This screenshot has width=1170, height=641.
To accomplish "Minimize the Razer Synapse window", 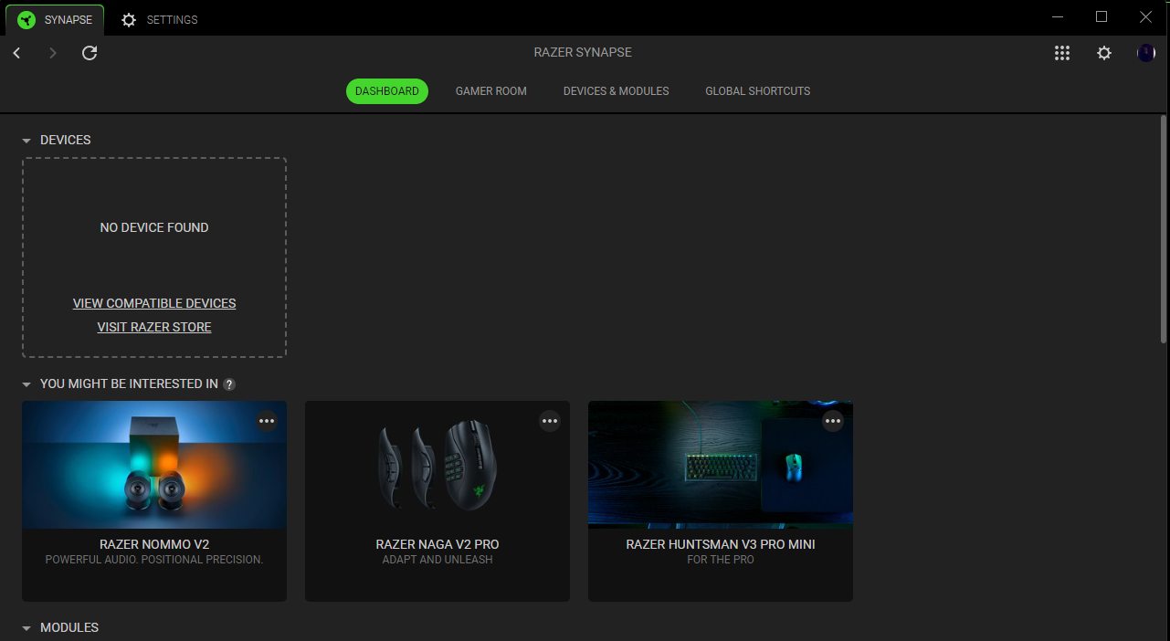I will pyautogui.click(x=1058, y=17).
